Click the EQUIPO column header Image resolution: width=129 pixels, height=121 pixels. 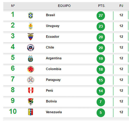click(x=64, y=6)
